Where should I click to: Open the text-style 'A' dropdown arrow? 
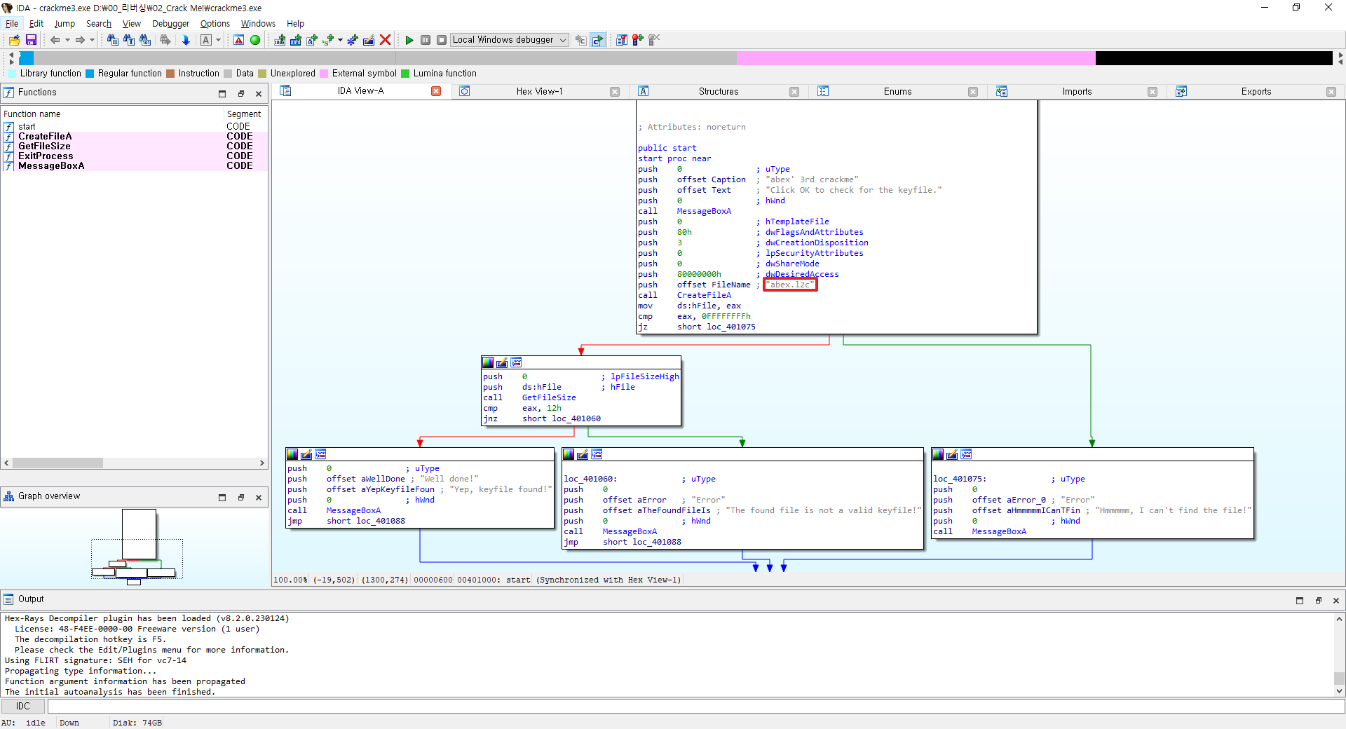(219, 40)
